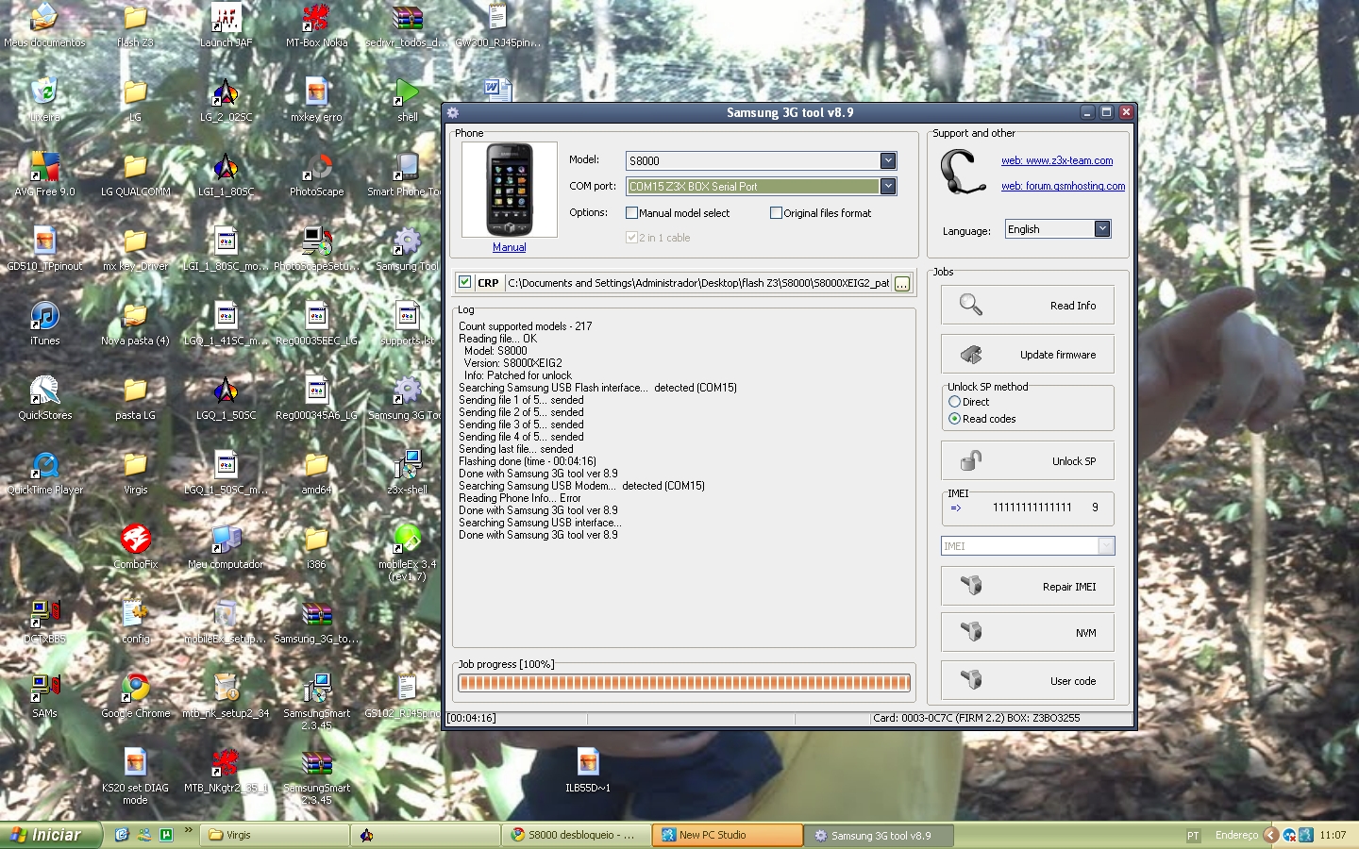Select Read codes unlock method
1359x849 pixels.
pos(955,419)
